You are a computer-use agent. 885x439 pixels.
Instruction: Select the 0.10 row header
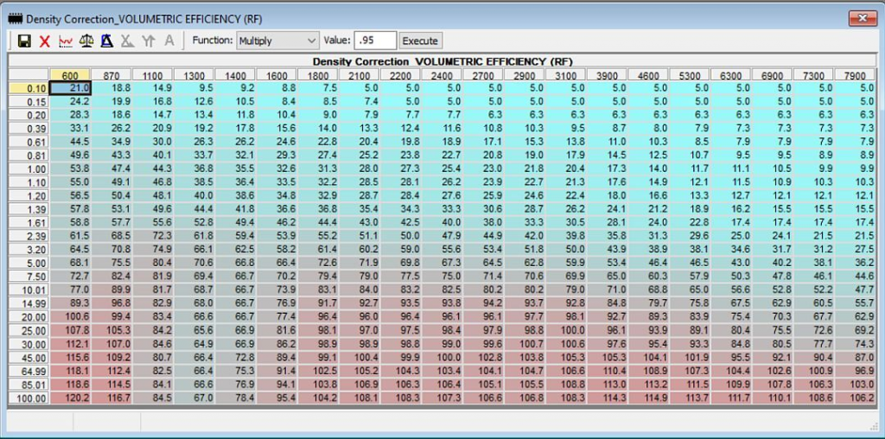29,87
